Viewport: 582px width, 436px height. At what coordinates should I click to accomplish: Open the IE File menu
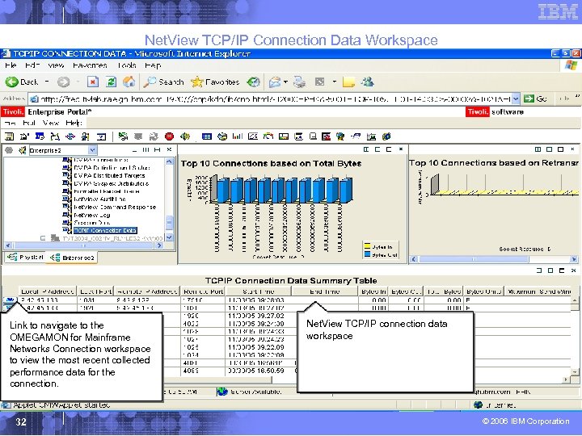coord(11,65)
